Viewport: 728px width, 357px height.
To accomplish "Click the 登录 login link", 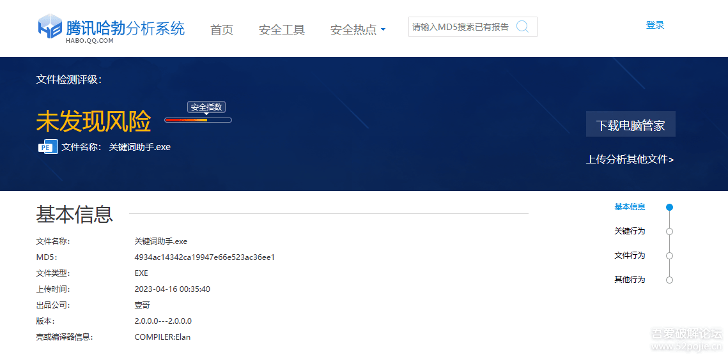I will 655,26.
